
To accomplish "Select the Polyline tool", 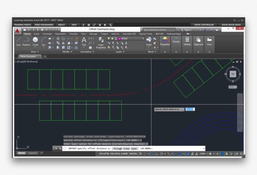I will pos(26,41).
